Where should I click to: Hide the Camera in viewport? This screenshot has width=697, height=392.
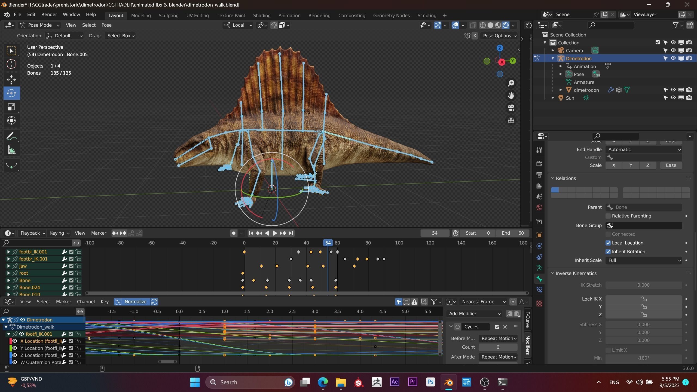(x=673, y=50)
